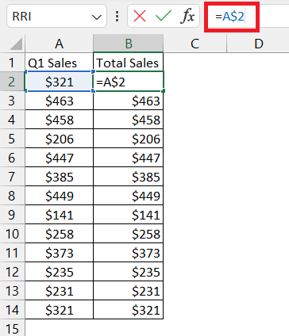Select column D header
Screen dimensions: 289x336
click(x=259, y=44)
